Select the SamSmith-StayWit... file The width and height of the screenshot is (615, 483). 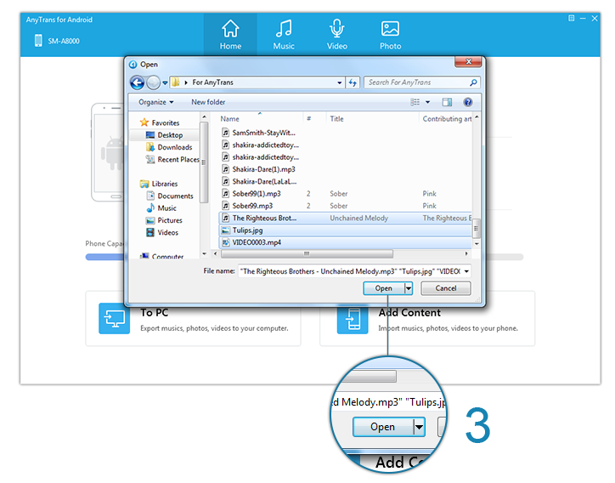pyautogui.click(x=259, y=133)
